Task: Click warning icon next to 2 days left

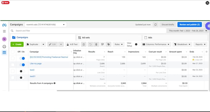Action: point(193,60)
